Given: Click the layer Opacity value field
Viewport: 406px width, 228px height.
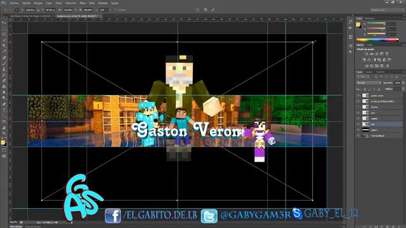Looking at the screenshot, I should pyautogui.click(x=398, y=83).
